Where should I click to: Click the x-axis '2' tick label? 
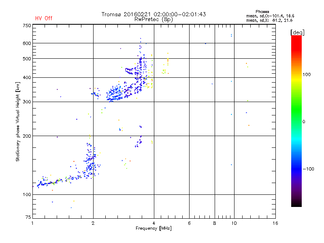[x=93, y=223]
